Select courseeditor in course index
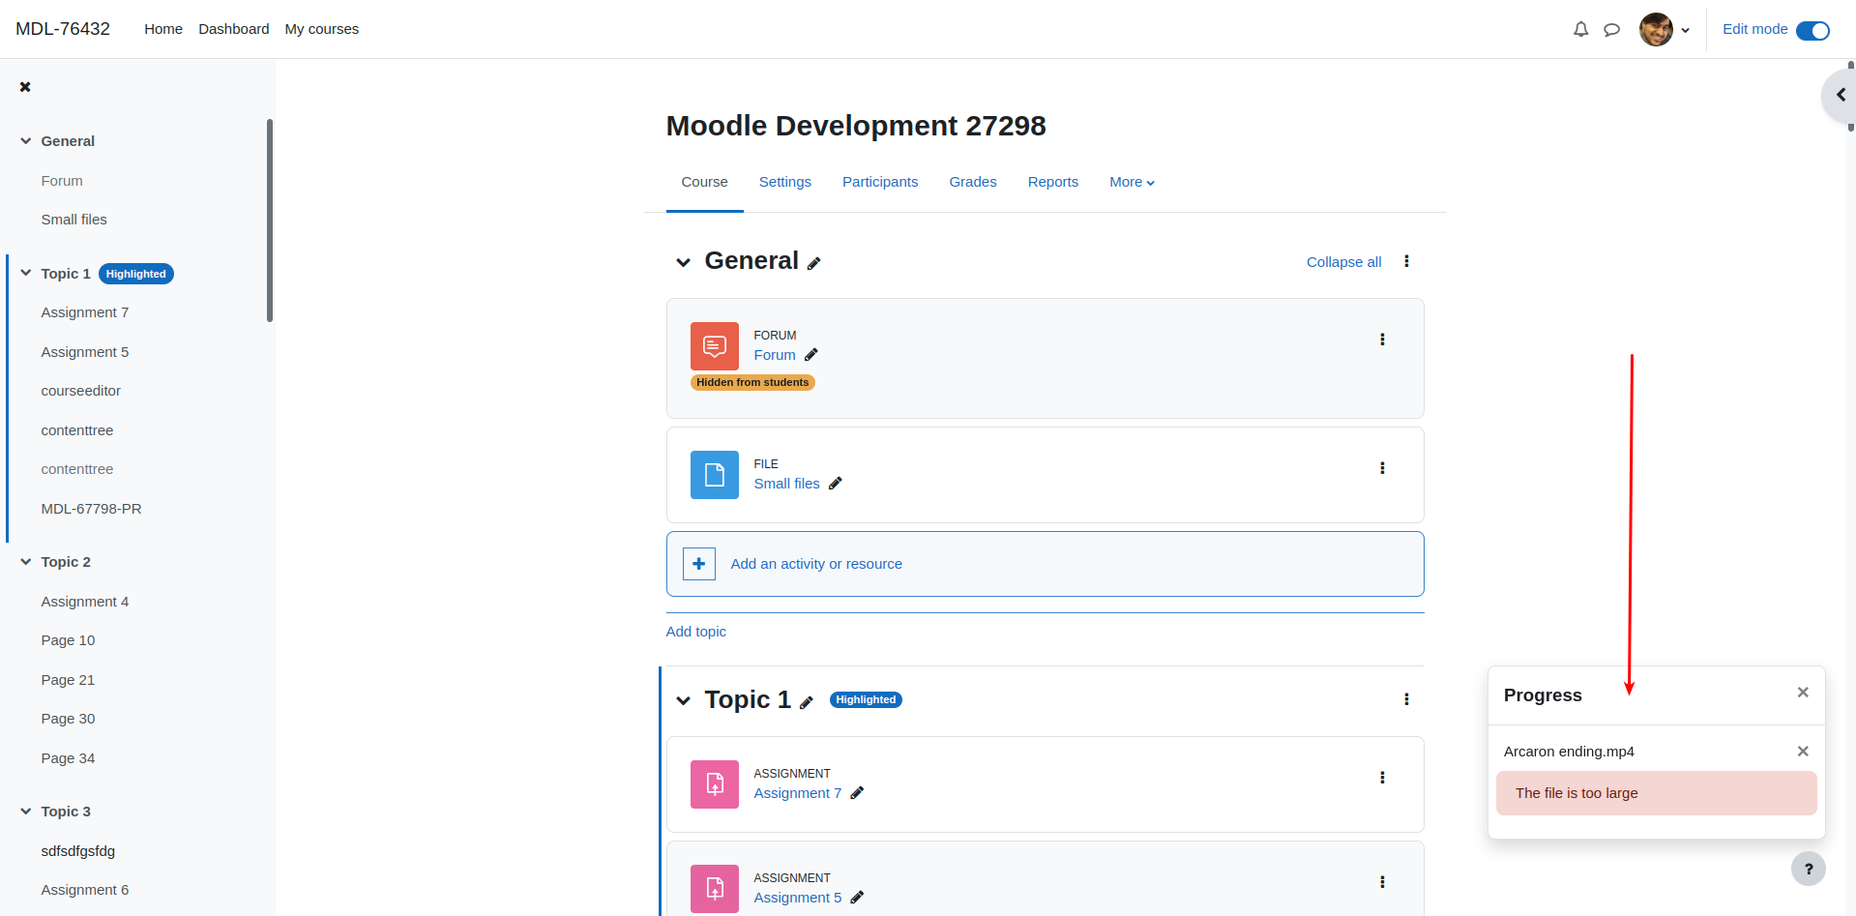This screenshot has height=916, width=1856. tap(81, 391)
